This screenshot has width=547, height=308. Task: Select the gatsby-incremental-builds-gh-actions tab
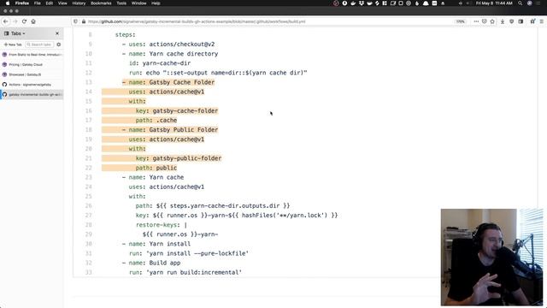click(x=32, y=94)
